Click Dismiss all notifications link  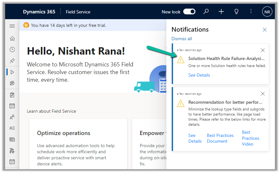[182, 39]
